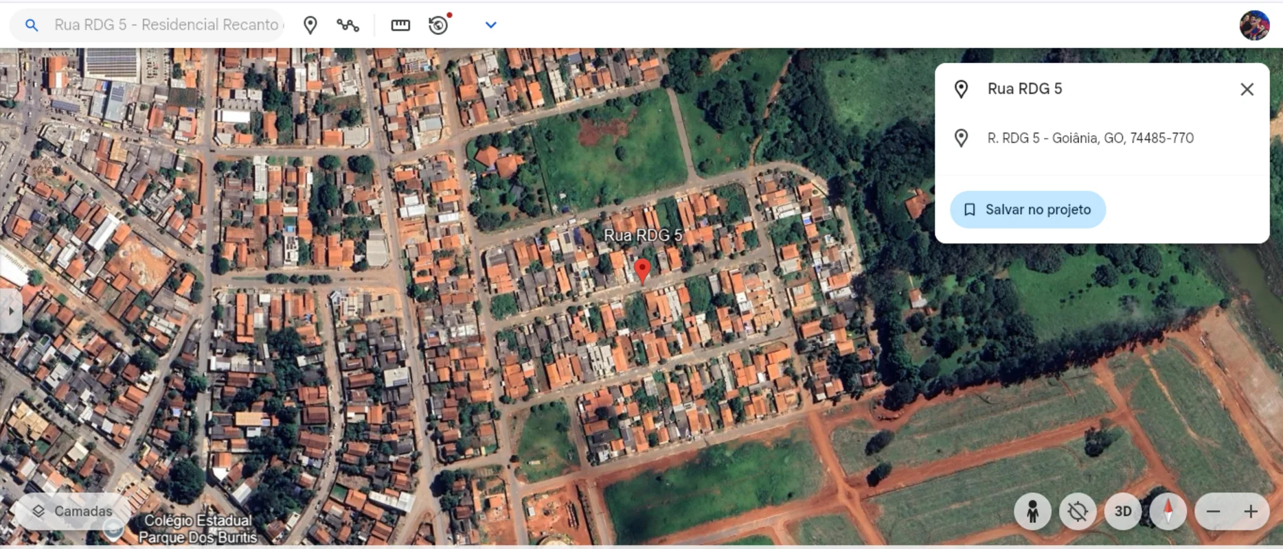Click the red map pin marker

pyautogui.click(x=642, y=271)
